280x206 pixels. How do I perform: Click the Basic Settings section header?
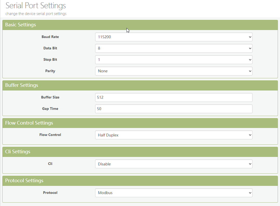(x=21, y=25)
